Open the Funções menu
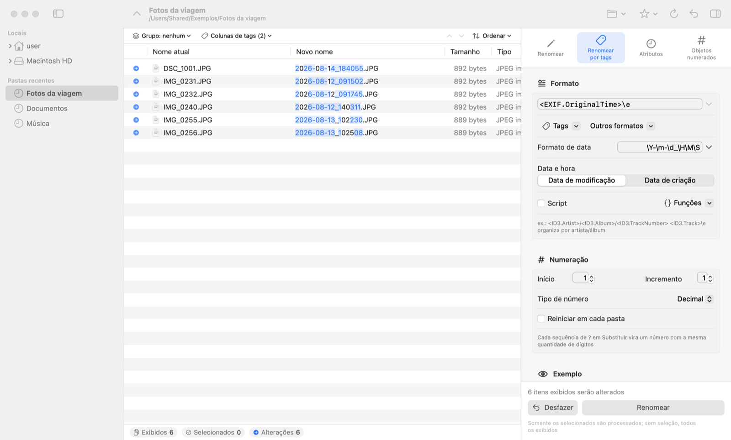The width and height of the screenshot is (731, 440). tap(688, 203)
